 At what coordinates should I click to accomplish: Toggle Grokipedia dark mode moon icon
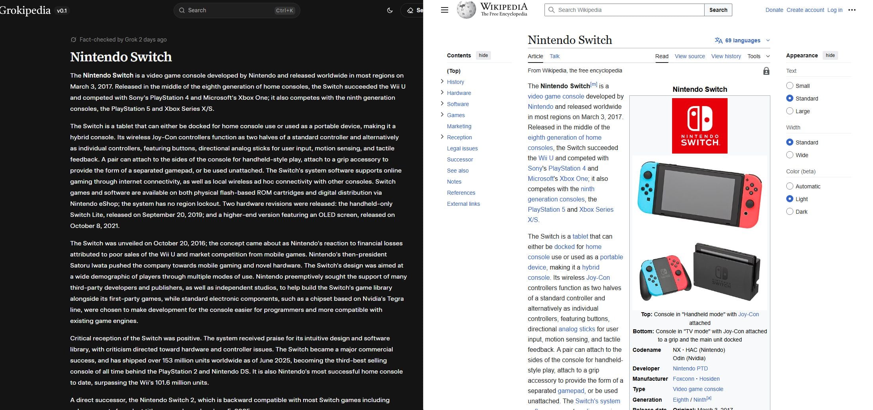click(390, 10)
